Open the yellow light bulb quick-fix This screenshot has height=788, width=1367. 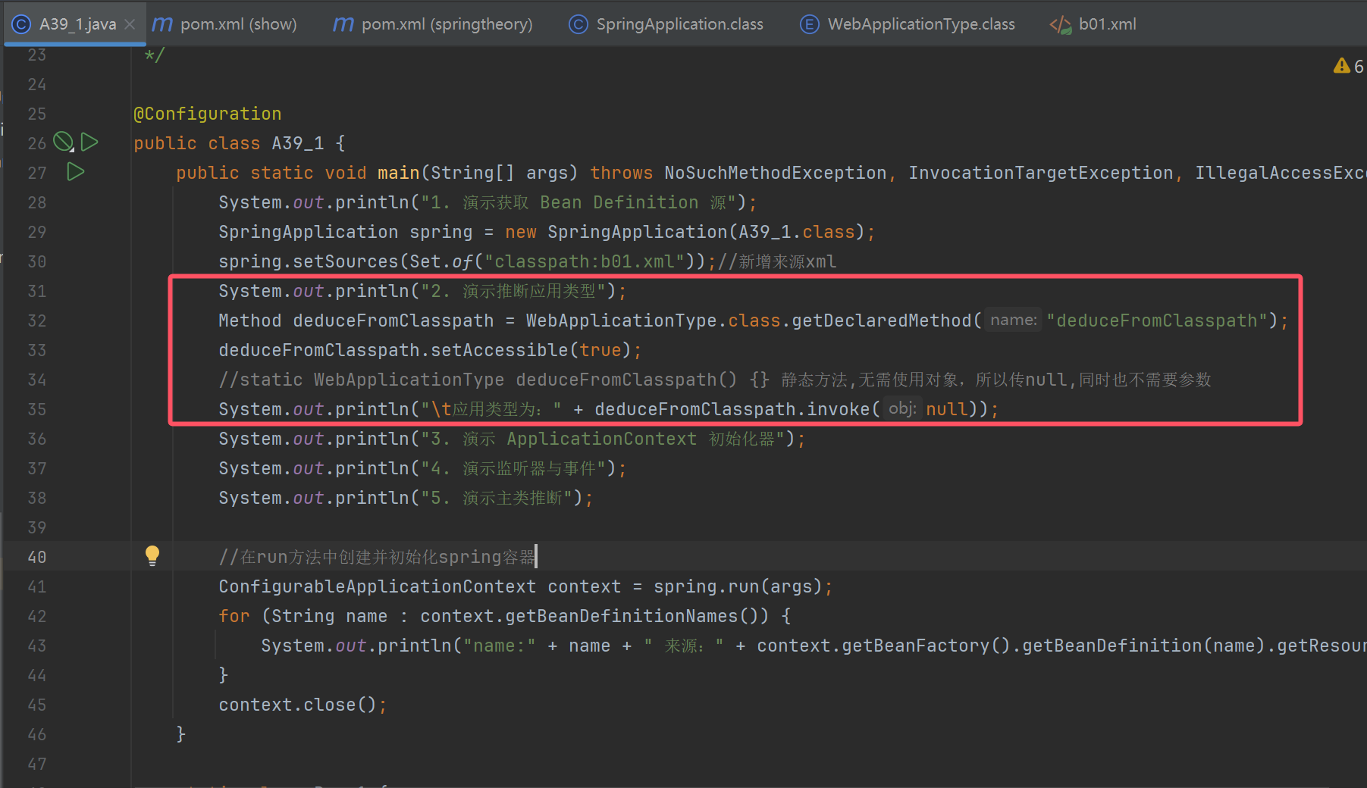152,556
